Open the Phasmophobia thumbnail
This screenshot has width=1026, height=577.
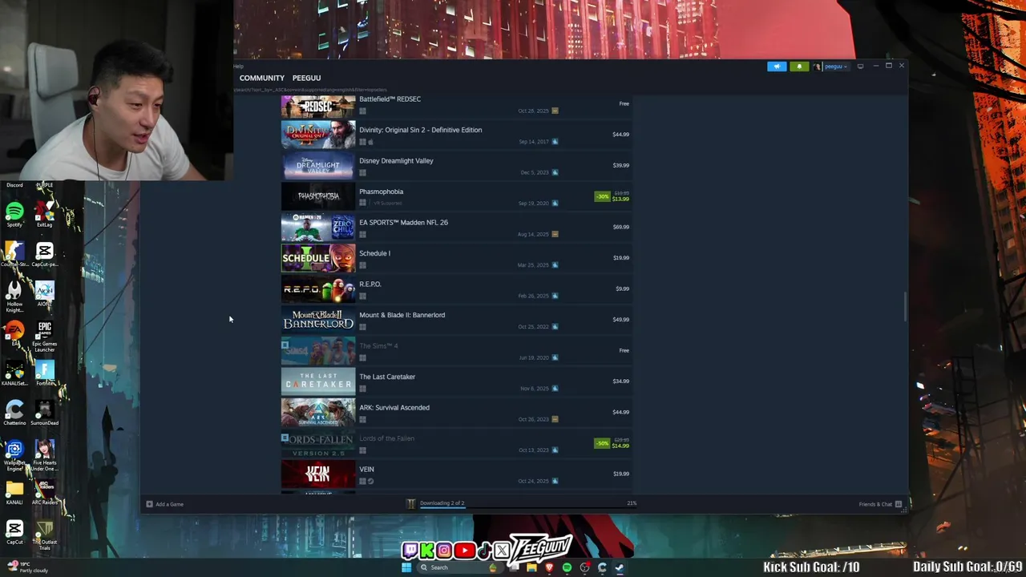[318, 196]
